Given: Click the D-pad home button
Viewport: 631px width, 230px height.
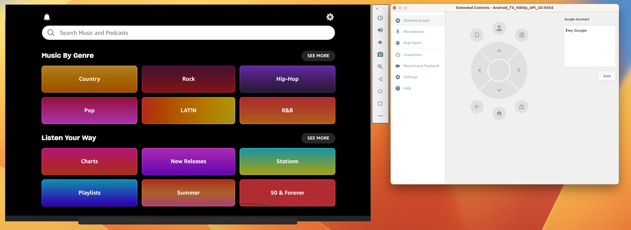Looking at the screenshot, I should (499, 113).
